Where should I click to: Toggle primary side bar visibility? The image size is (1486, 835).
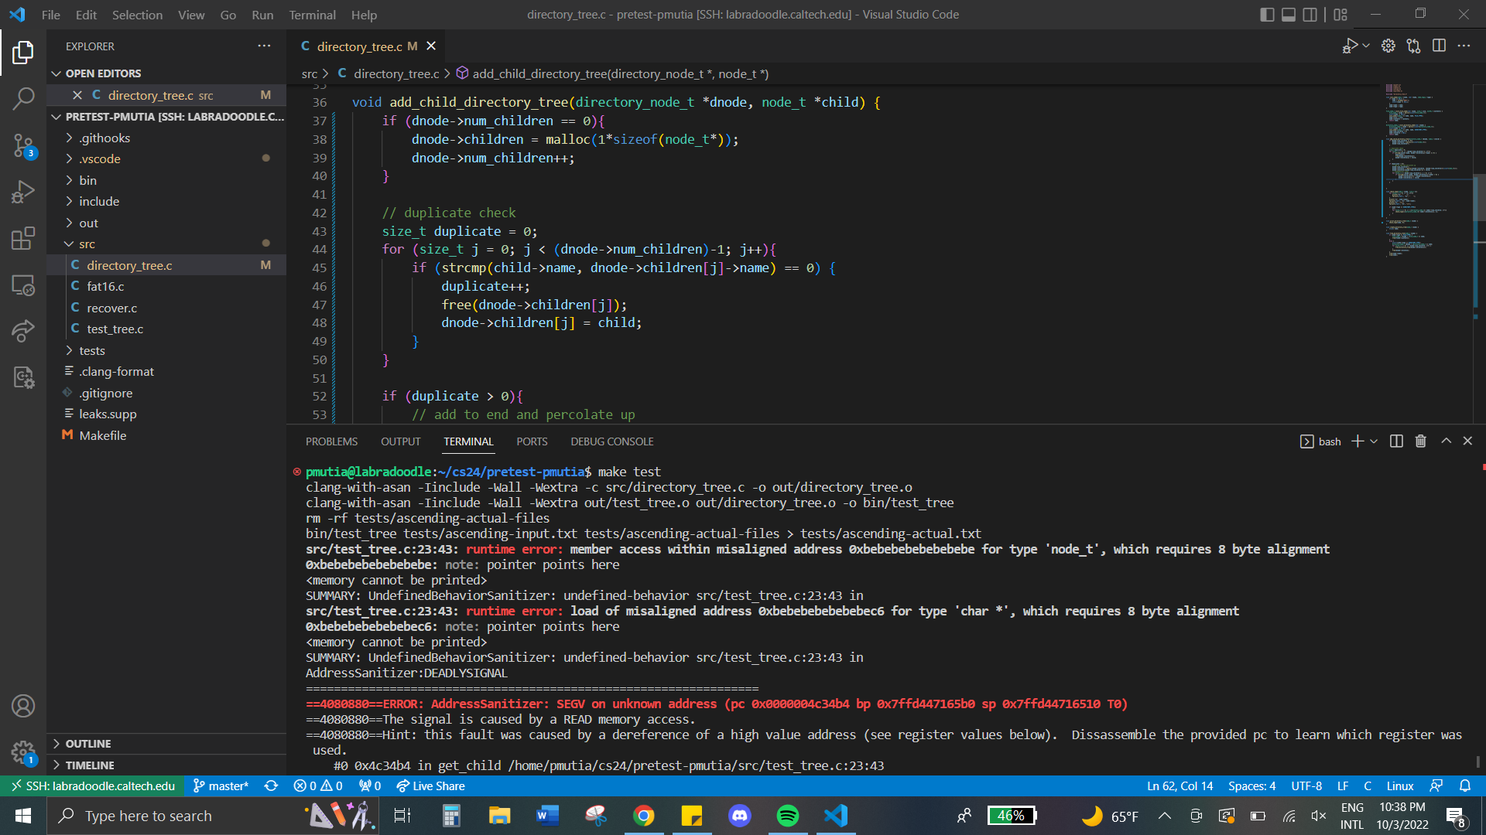pos(1267,15)
